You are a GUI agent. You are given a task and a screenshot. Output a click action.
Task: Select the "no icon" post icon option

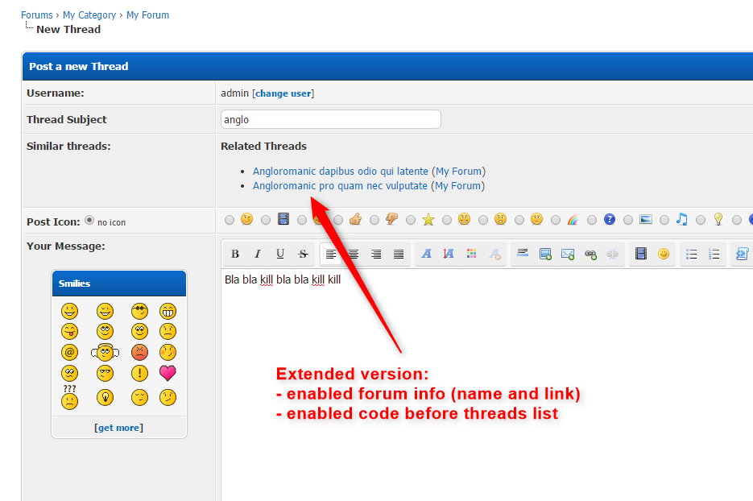click(x=89, y=221)
